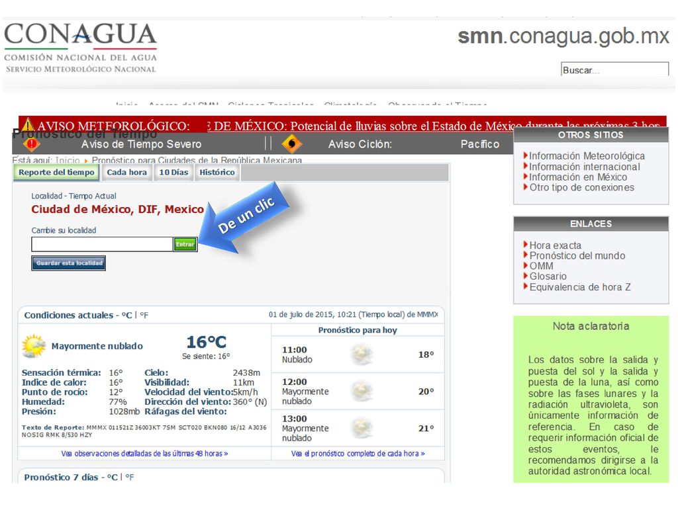The image size is (678, 508).
Task: Click the Buscar search box
Action: coord(614,69)
